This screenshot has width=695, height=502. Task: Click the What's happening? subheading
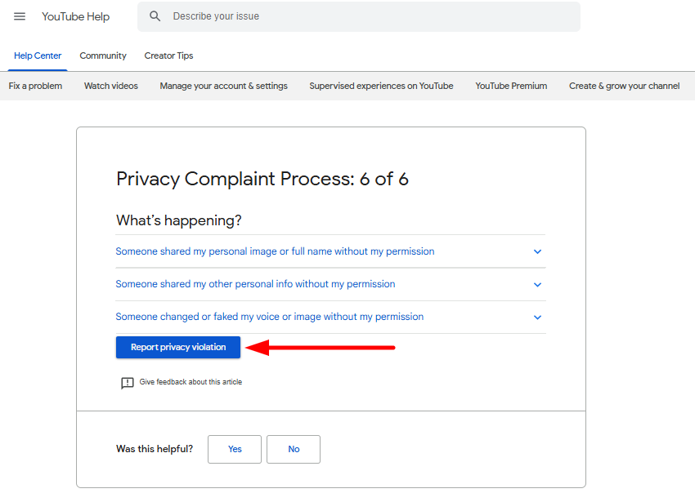coord(179,220)
